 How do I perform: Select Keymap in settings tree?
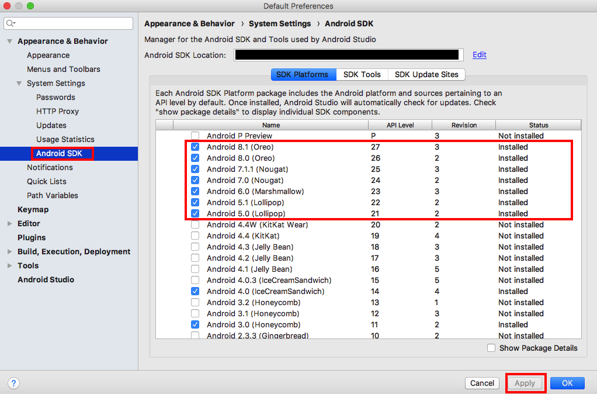tap(33, 210)
